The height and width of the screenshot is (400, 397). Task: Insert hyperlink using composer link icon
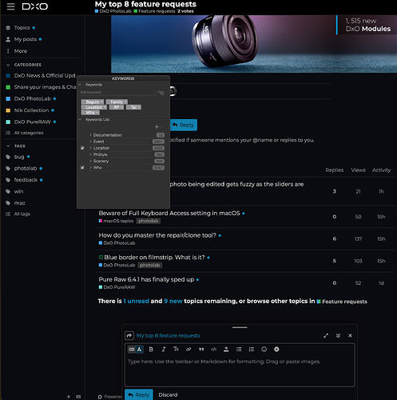click(189, 350)
